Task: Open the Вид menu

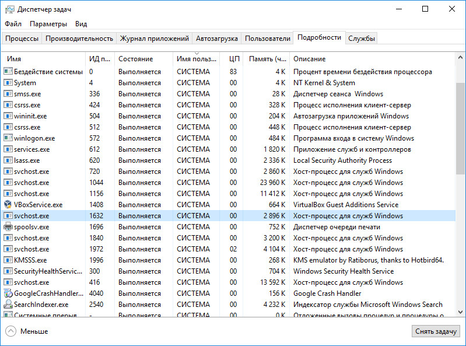Action: click(81, 24)
